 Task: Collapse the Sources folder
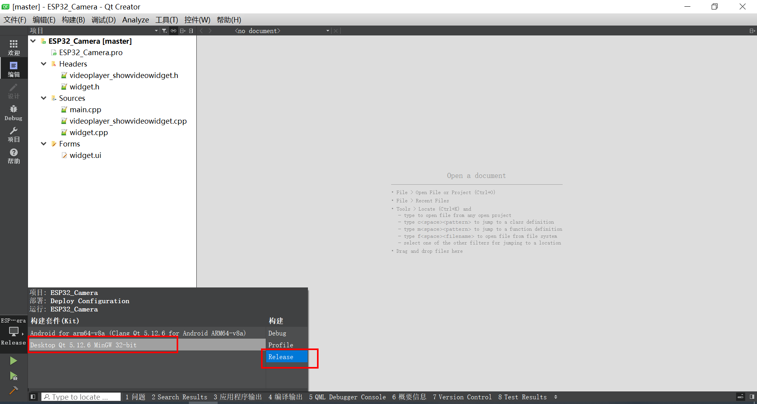pyautogui.click(x=44, y=98)
